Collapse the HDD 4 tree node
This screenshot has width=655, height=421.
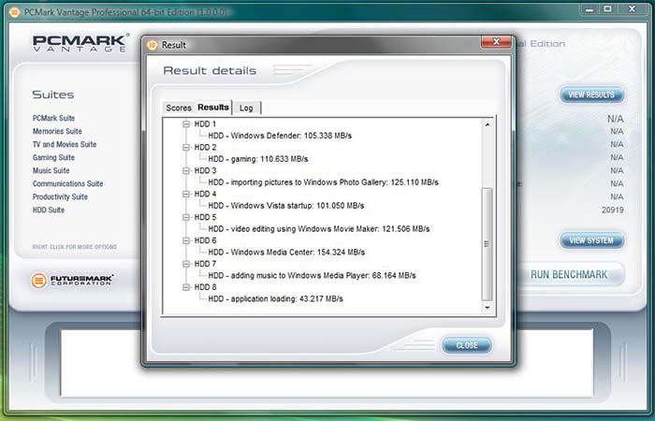coord(186,195)
